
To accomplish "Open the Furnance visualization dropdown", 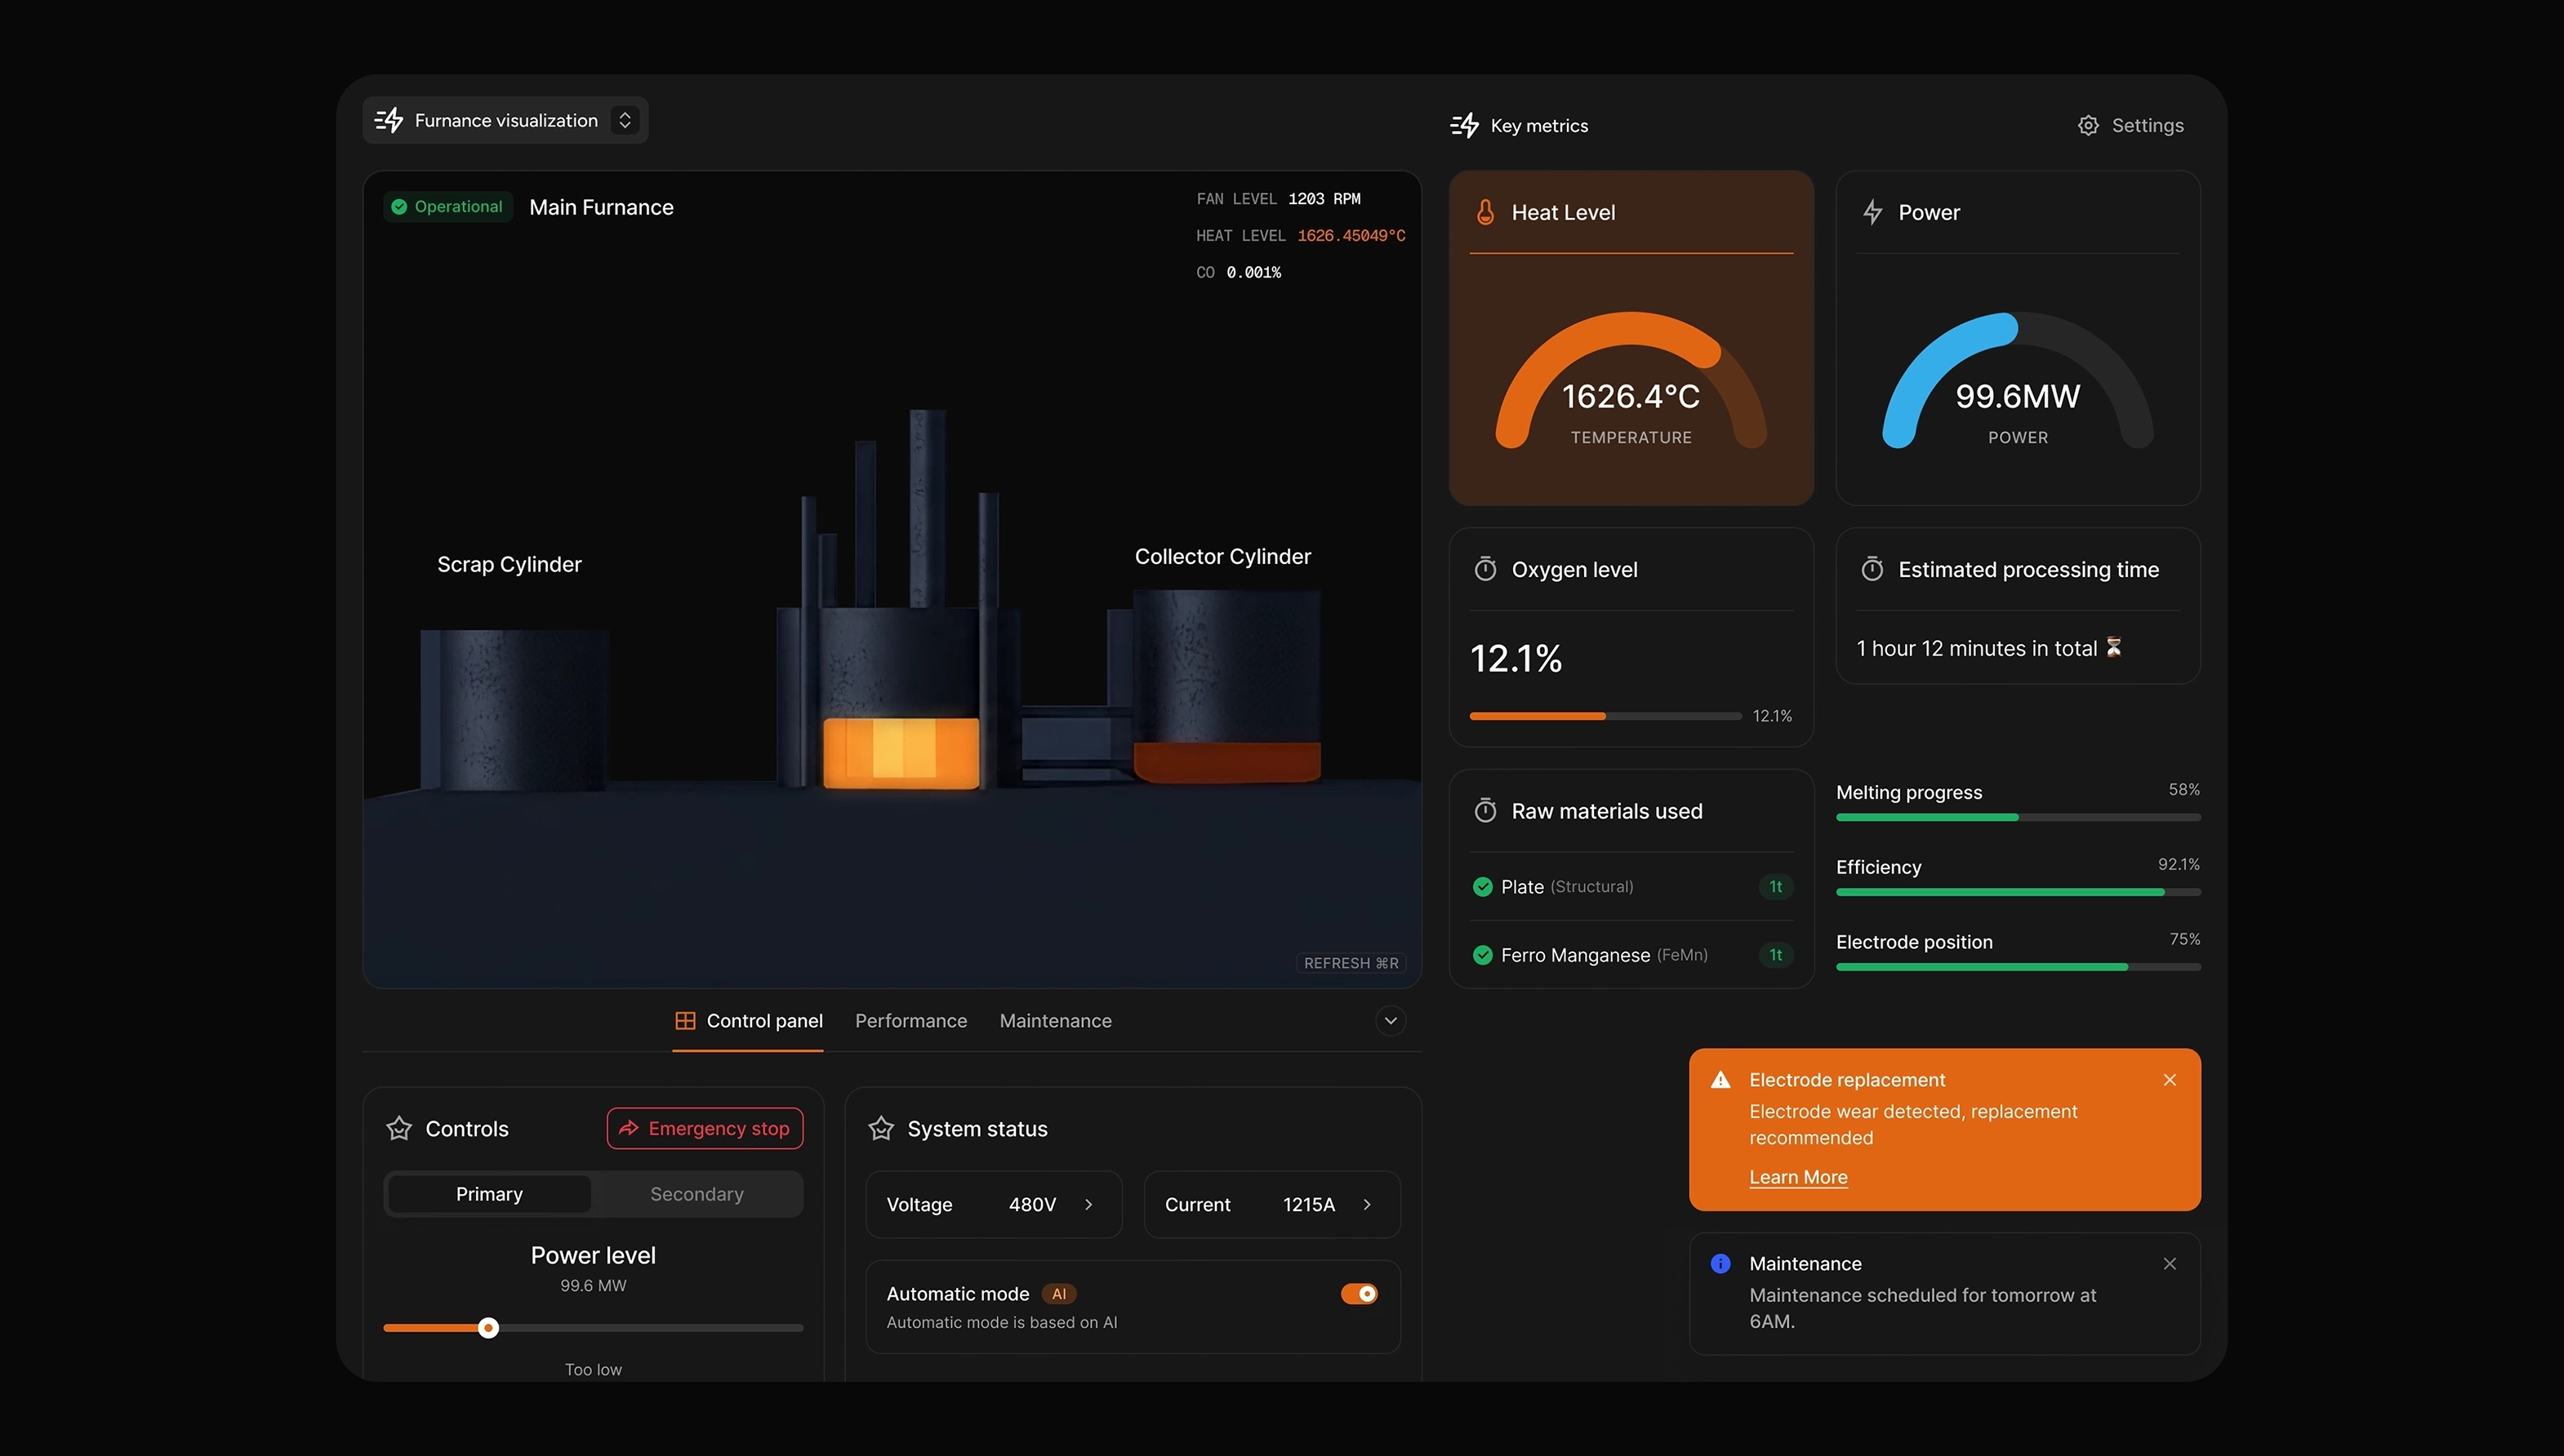I will [624, 120].
